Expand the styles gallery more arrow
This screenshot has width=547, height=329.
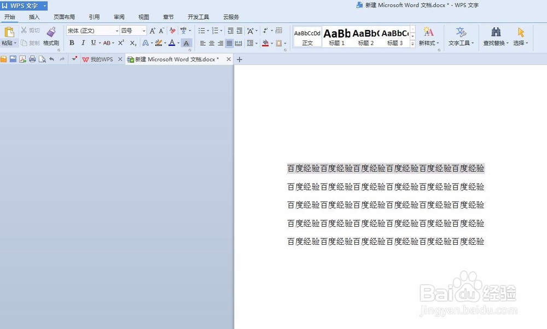click(412, 44)
